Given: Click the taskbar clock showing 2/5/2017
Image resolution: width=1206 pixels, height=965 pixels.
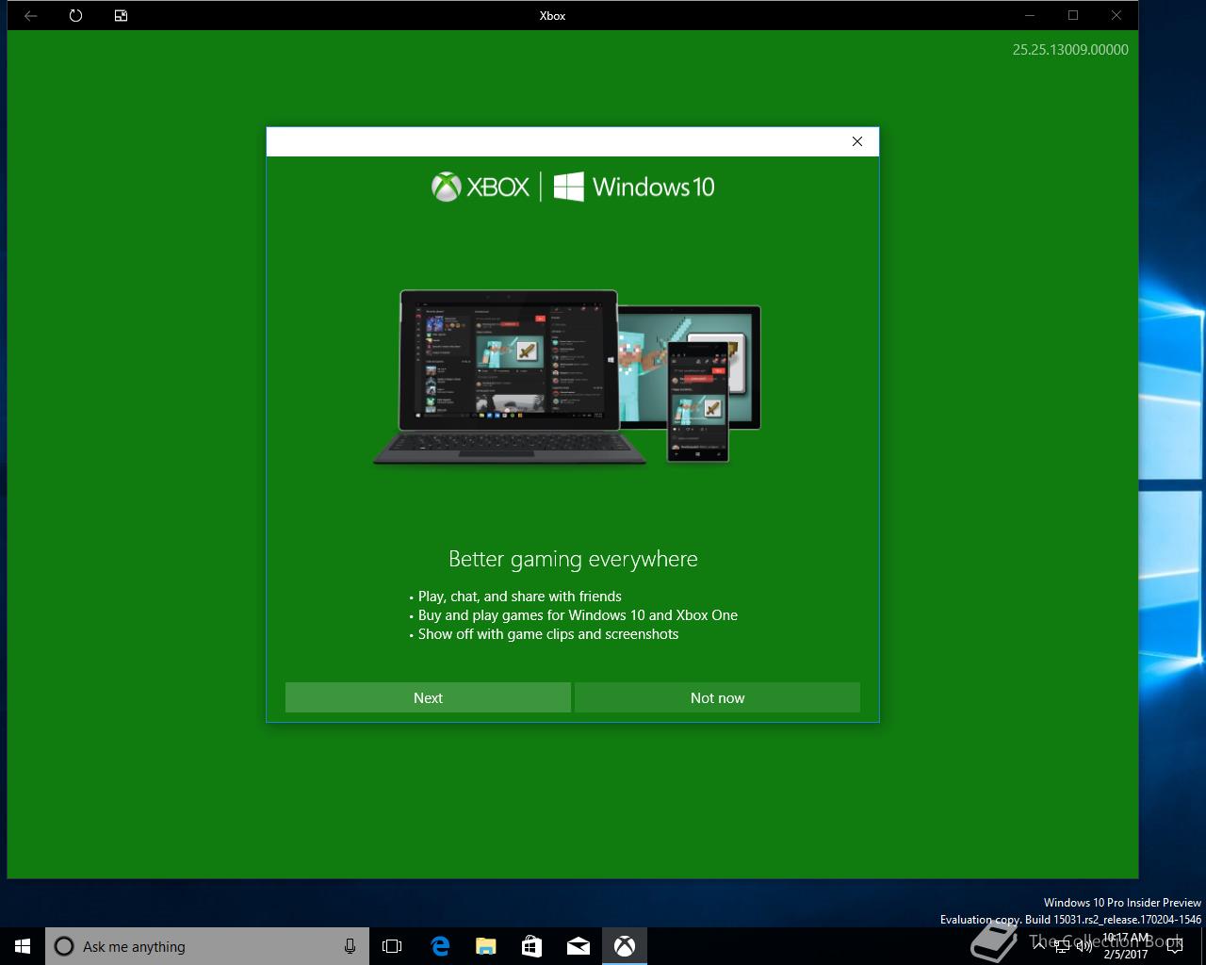Looking at the screenshot, I should (1127, 946).
